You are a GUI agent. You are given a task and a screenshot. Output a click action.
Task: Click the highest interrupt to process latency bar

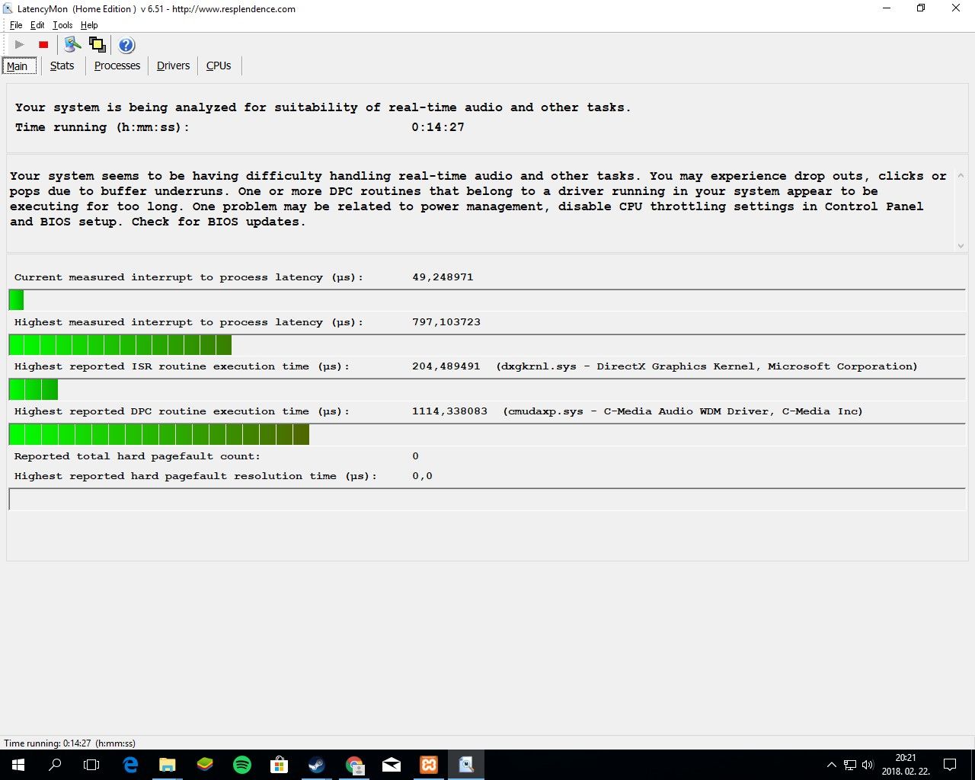[487, 345]
